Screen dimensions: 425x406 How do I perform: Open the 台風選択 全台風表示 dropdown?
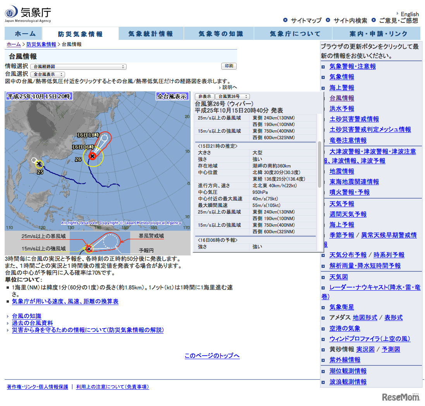47,74
